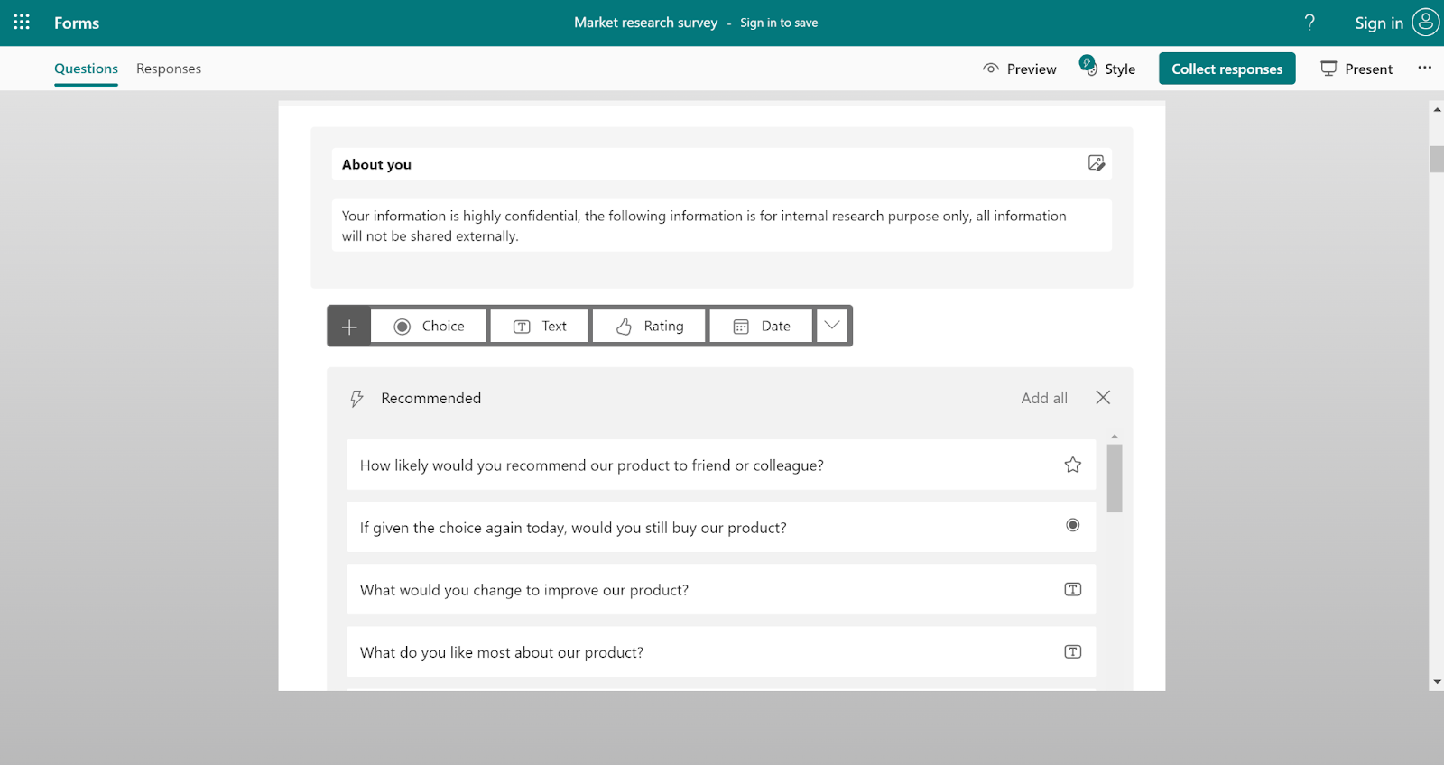Click the plus add new question icon
Image resolution: width=1444 pixels, height=765 pixels.
click(349, 327)
